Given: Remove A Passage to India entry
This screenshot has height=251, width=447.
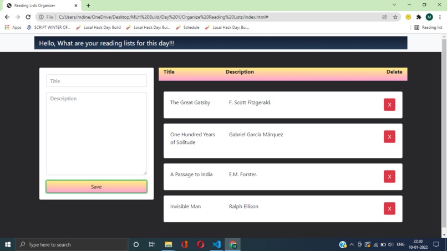Looking at the screenshot, I should point(389,176).
